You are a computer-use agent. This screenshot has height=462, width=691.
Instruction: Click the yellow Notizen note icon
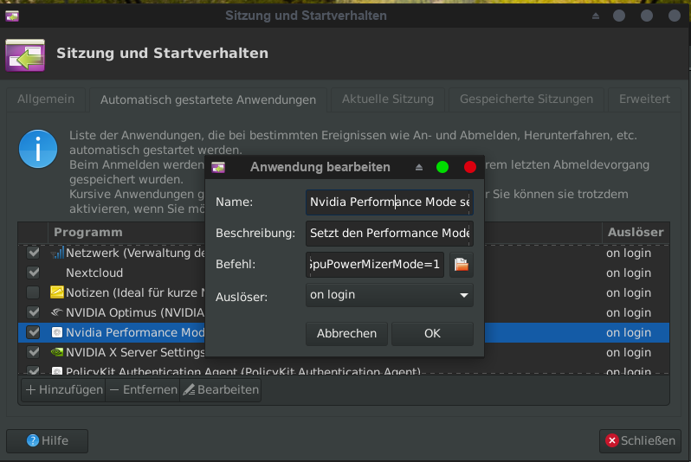(x=58, y=292)
